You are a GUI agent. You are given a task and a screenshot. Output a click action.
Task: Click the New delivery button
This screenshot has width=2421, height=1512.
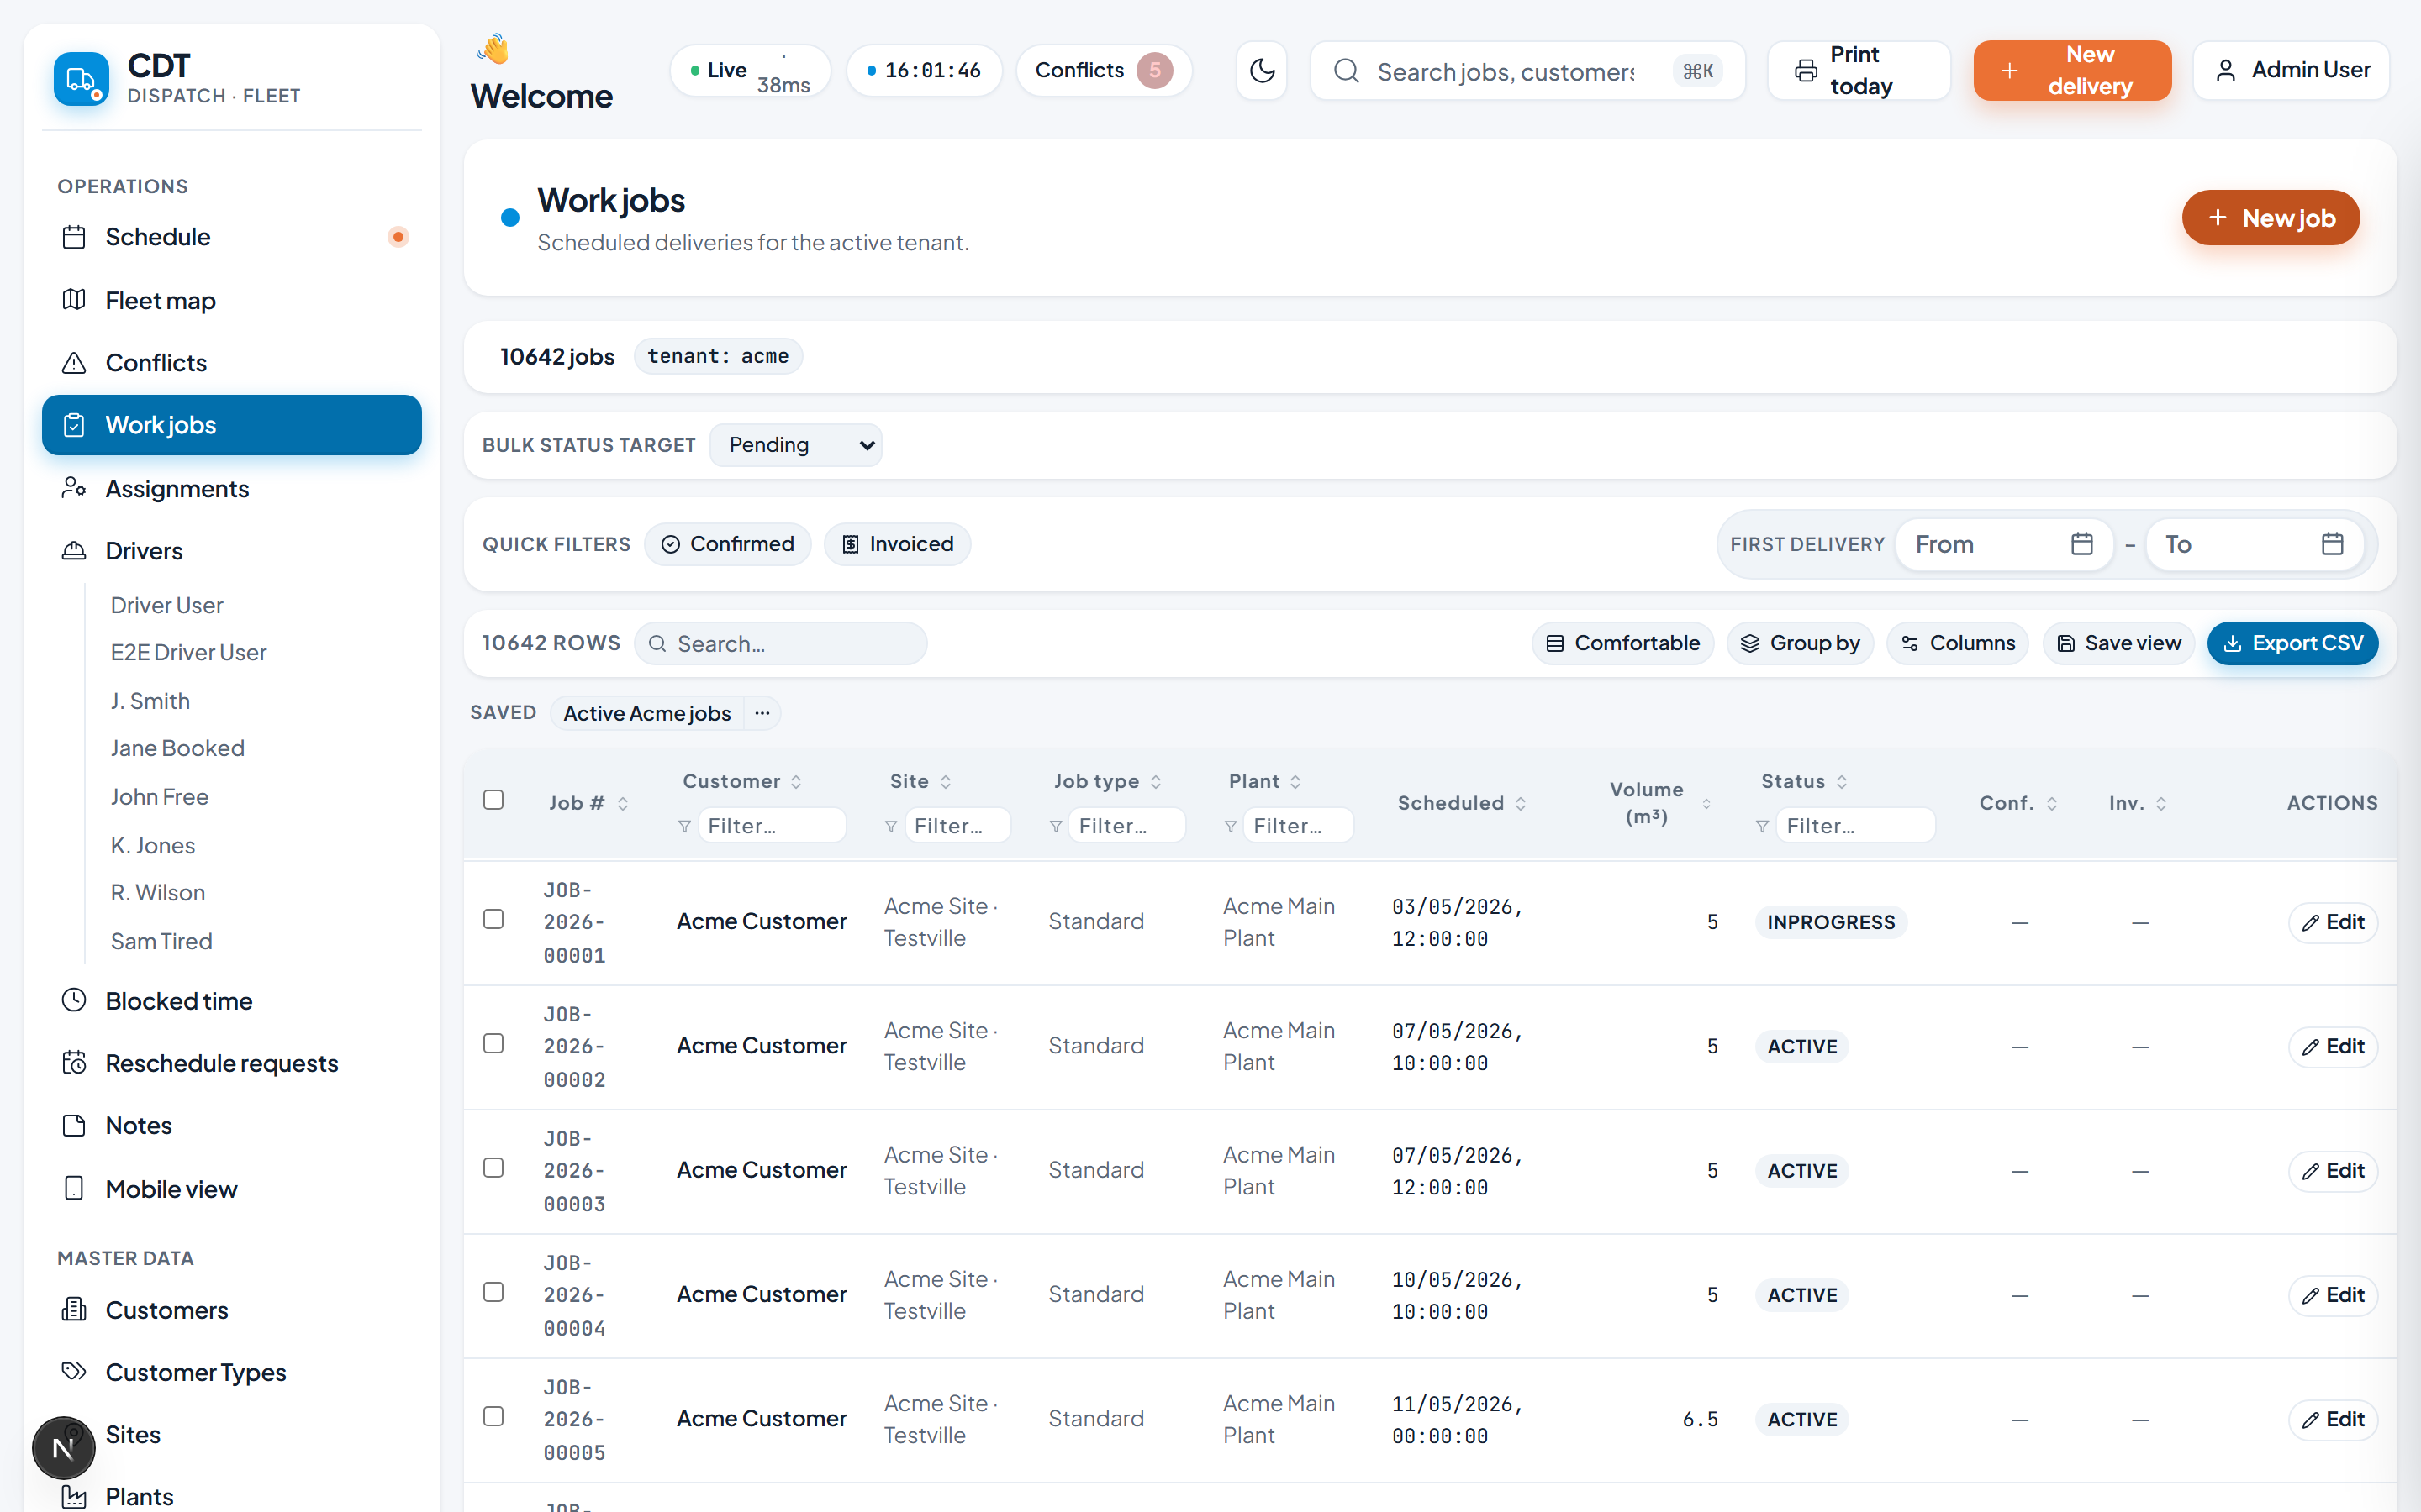coord(2072,71)
